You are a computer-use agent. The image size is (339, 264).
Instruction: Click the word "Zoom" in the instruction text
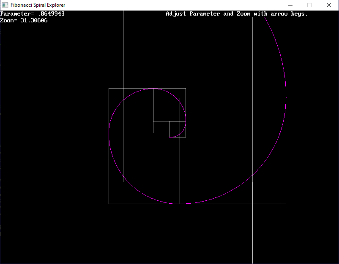[x=243, y=14]
